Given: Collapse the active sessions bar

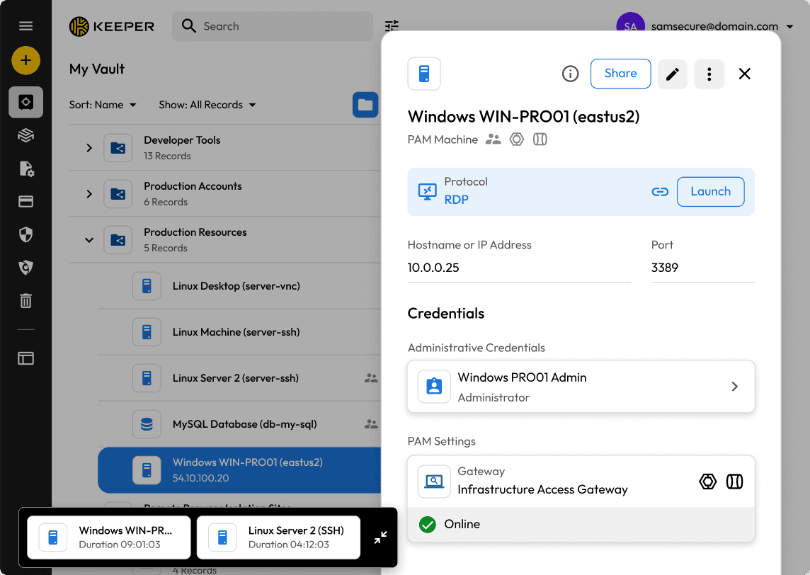Looking at the screenshot, I should click(380, 537).
